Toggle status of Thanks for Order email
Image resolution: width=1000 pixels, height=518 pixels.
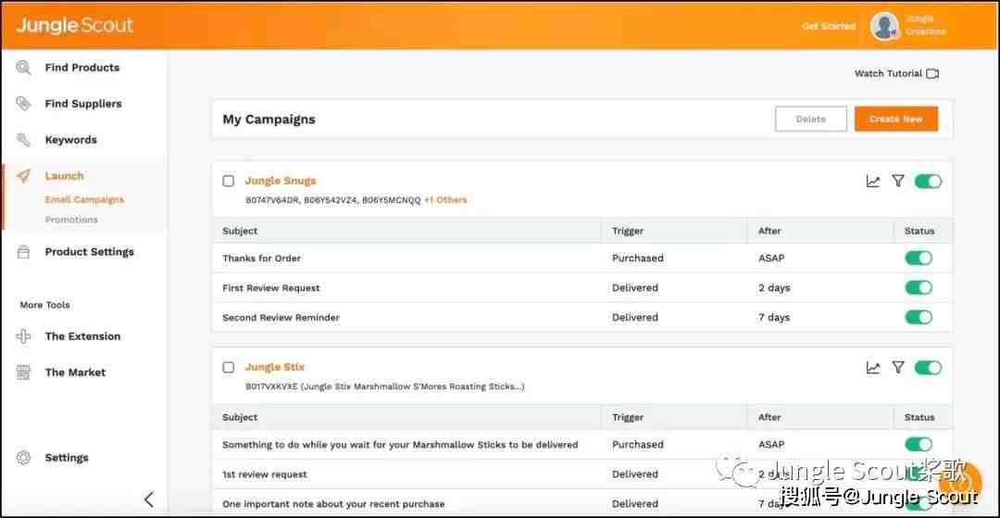coord(919,259)
